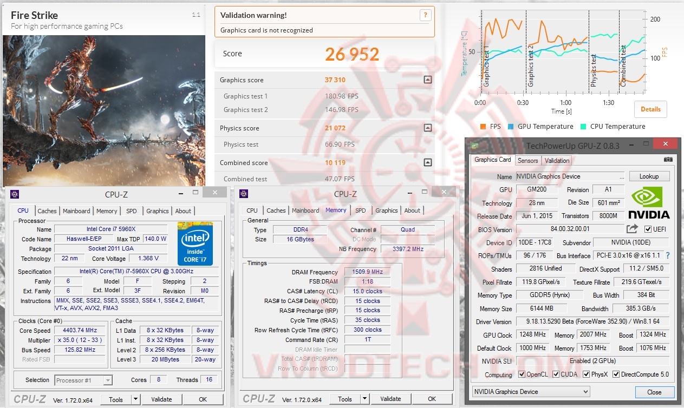Click Validate button in right CPU-Z window
The width and height of the screenshot is (684, 408).
click(x=390, y=399)
